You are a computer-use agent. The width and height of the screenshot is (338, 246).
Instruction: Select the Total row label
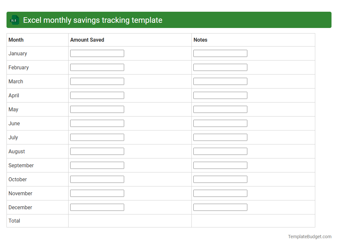[x=14, y=221]
